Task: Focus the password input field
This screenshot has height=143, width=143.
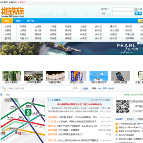Action: point(123,14)
